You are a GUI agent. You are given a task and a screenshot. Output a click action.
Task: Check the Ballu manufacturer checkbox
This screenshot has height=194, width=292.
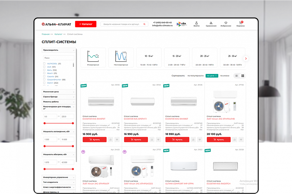click(x=44, y=70)
